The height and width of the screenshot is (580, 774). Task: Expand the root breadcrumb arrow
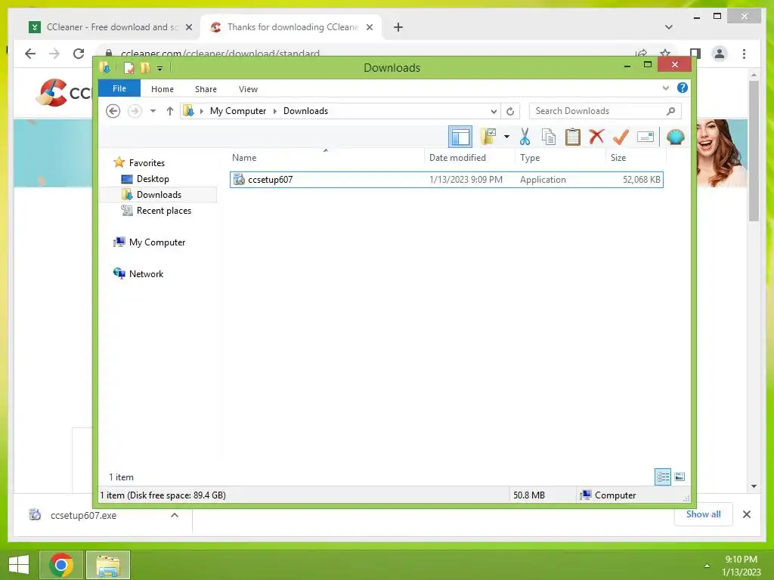(x=201, y=111)
